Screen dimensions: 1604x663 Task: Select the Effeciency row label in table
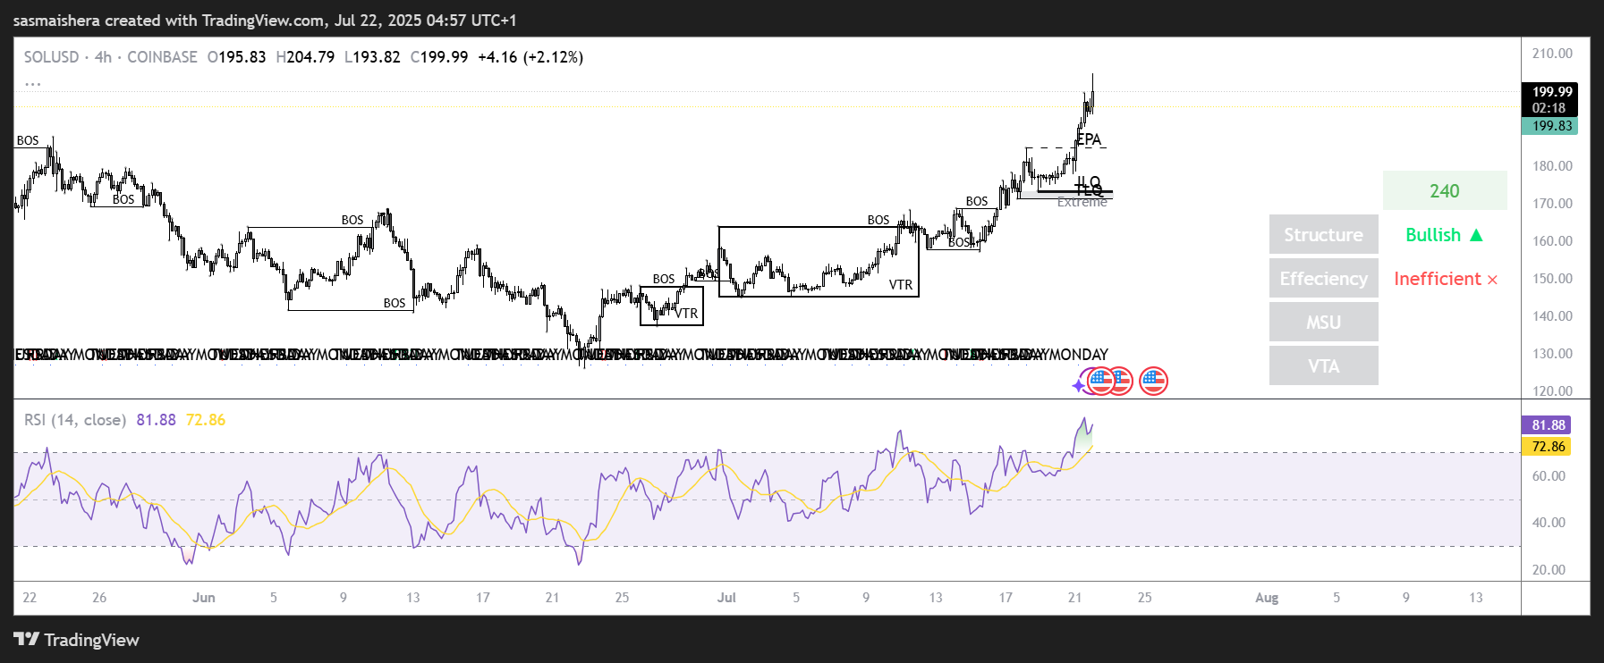click(1323, 279)
